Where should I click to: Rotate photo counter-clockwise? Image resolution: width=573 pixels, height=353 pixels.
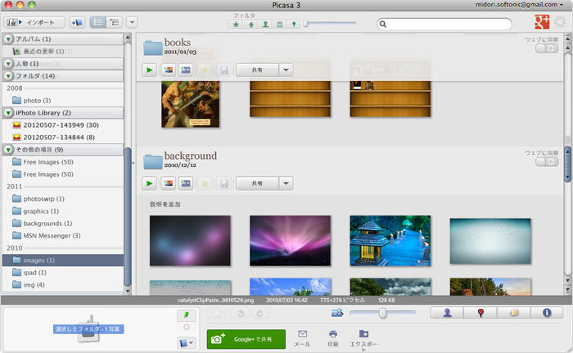[x=241, y=313]
